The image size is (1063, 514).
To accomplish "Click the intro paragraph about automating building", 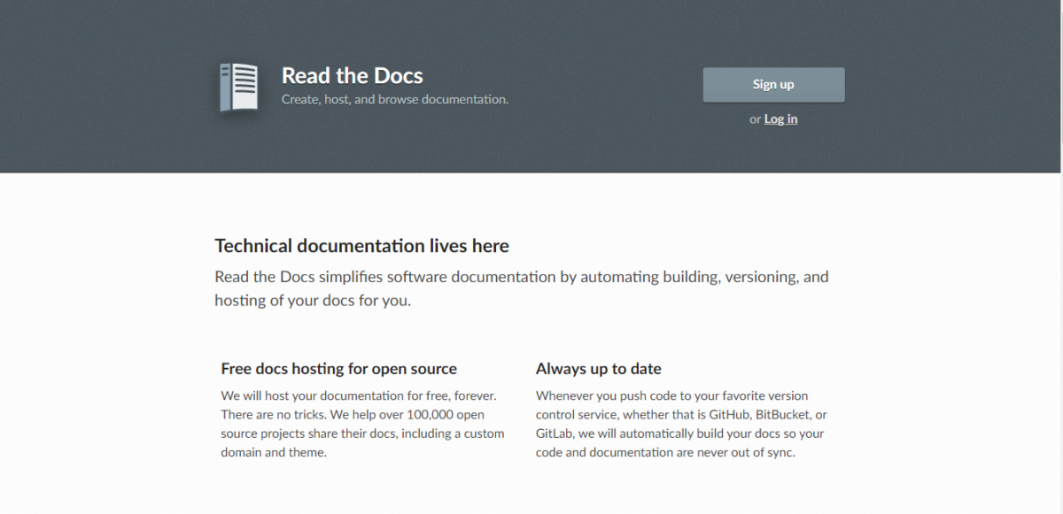I will click(521, 278).
